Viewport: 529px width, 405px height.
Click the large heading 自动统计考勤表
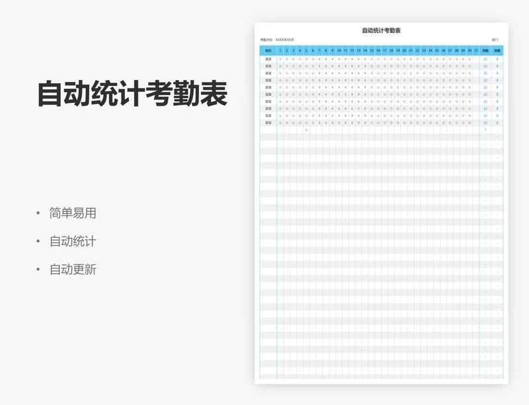click(133, 94)
